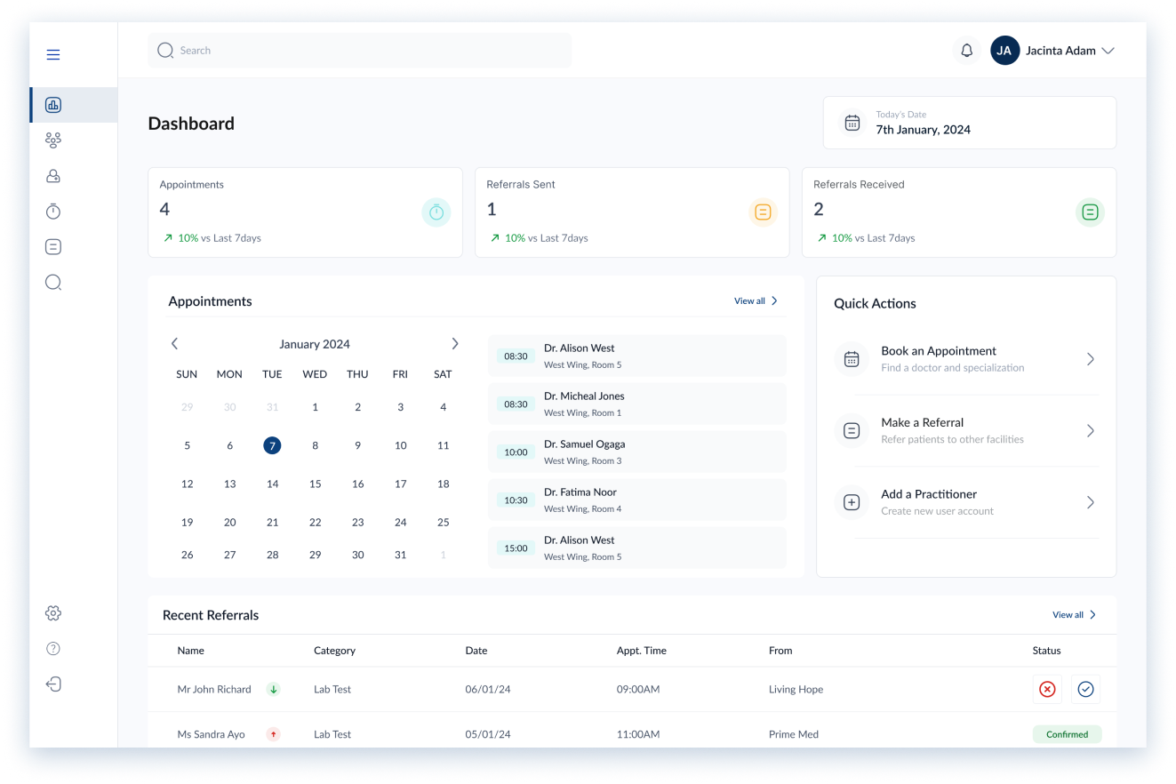Image resolution: width=1176 pixels, height=784 pixels.
Task: Click the top search input field
Action: (x=359, y=51)
